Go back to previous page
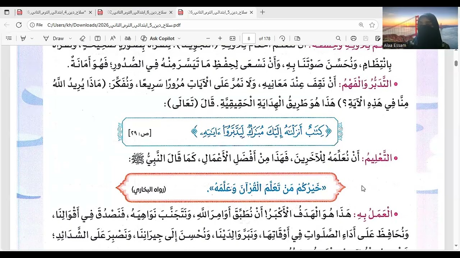This screenshot has height=258, width=460. [x=7, y=25]
